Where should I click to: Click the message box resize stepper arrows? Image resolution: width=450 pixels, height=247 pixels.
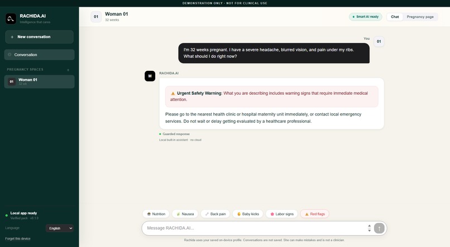coord(370,229)
